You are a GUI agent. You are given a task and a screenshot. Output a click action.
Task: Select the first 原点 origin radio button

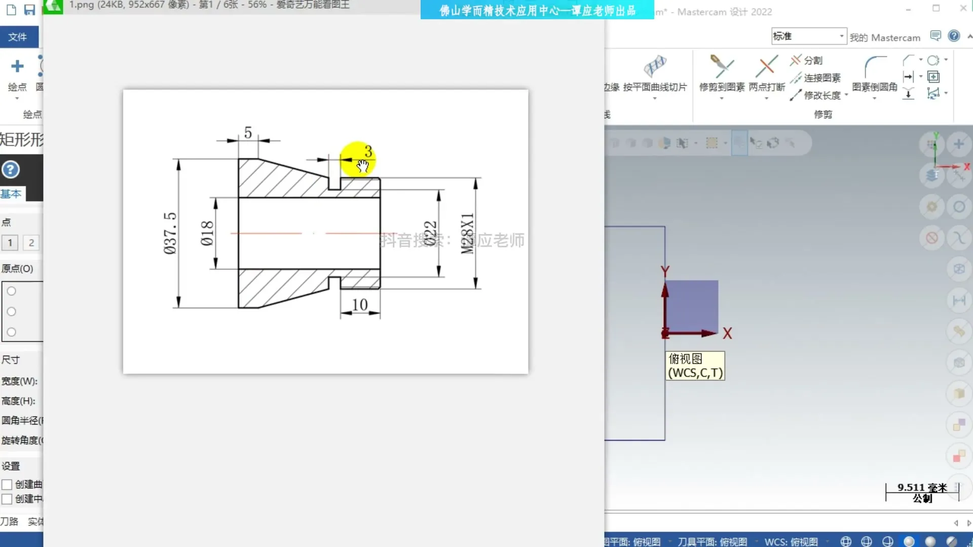(11, 291)
